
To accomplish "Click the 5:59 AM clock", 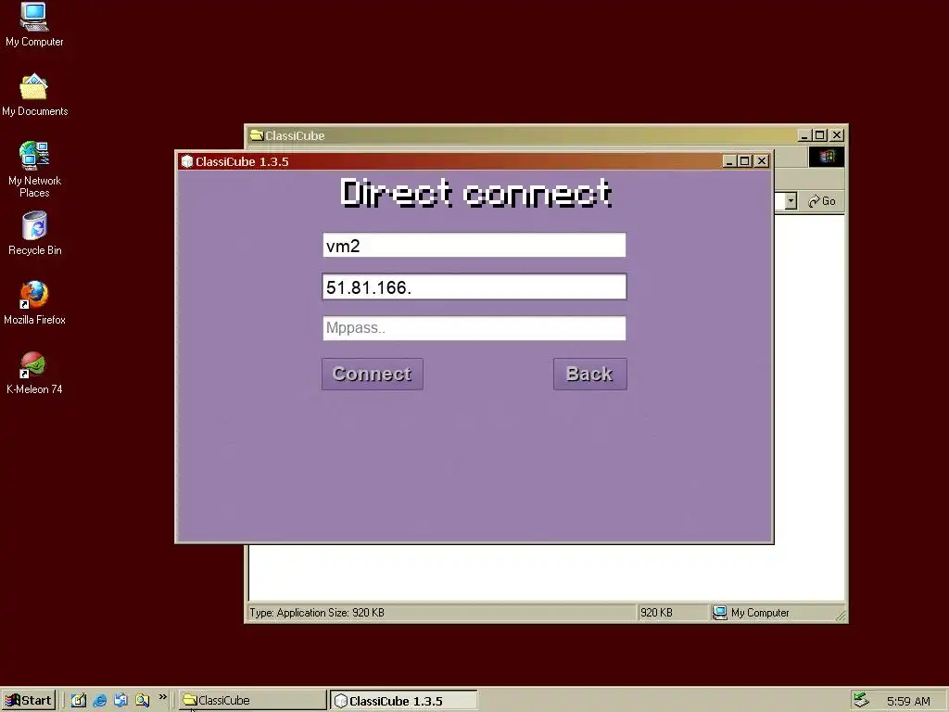I will [908, 701].
